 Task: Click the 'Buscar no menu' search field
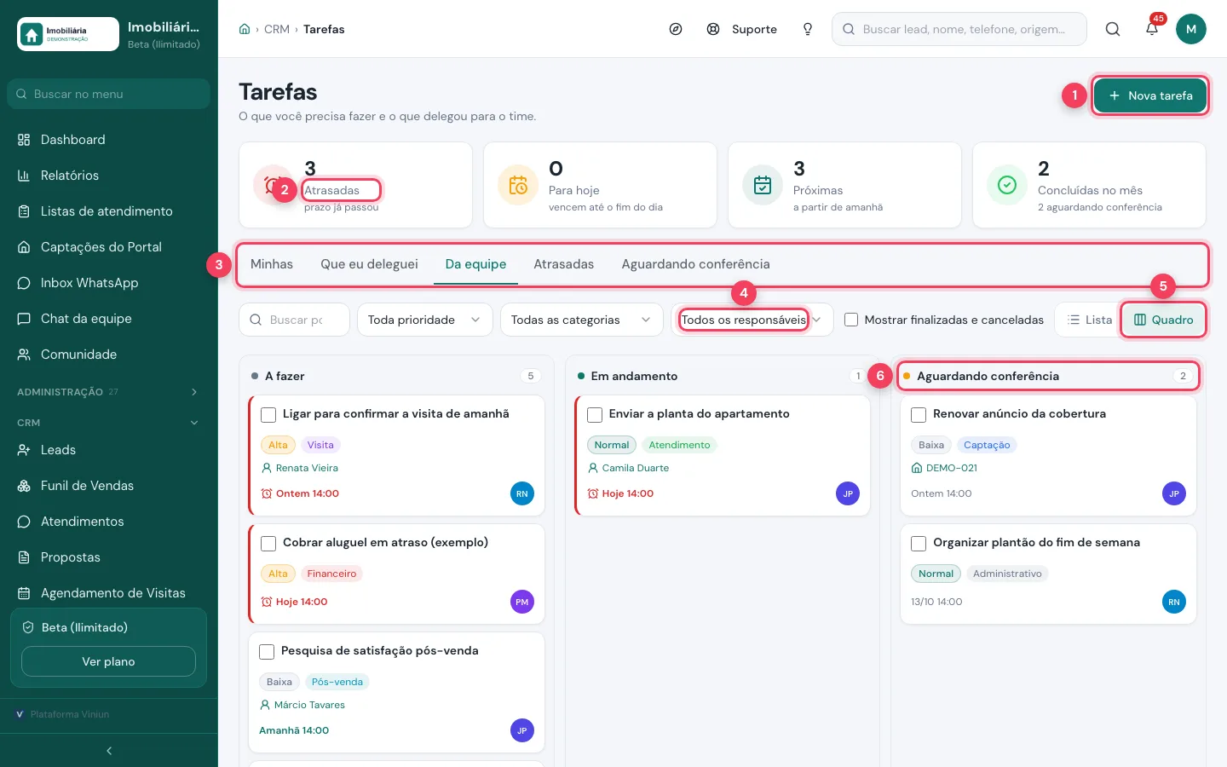point(109,94)
